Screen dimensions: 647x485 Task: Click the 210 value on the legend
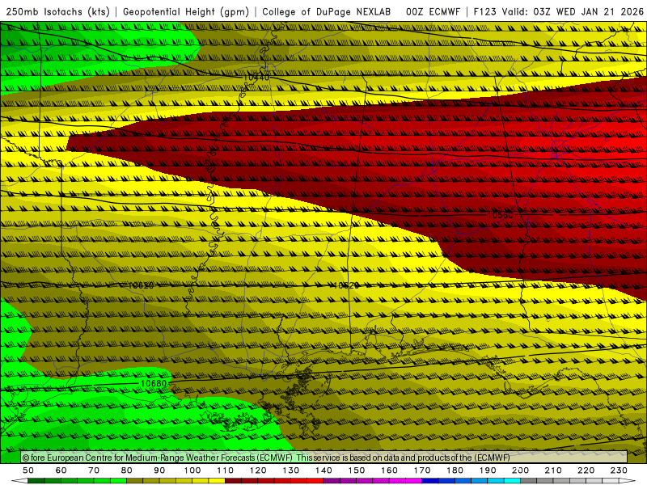point(553,470)
